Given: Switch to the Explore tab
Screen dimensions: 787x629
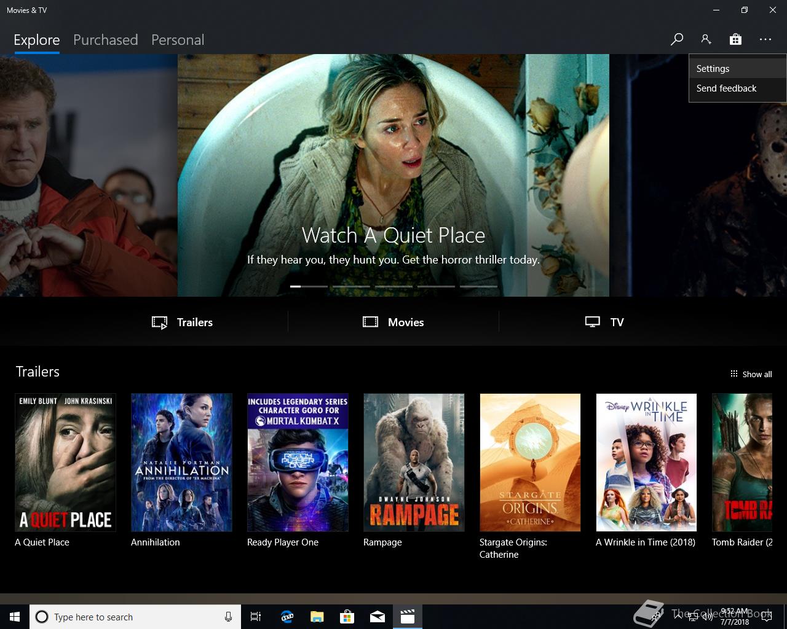Looking at the screenshot, I should 37,40.
